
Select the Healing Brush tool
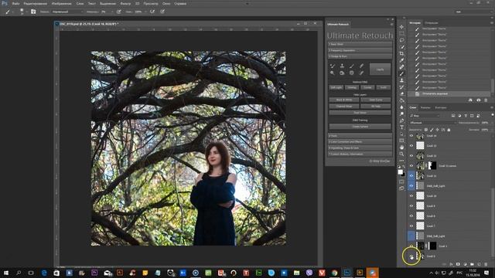point(401,67)
